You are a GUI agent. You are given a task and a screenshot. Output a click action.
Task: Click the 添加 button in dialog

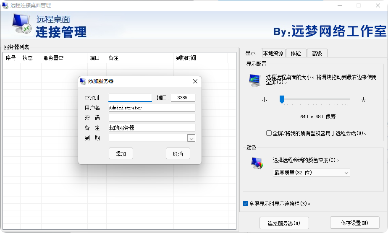tap(121, 154)
